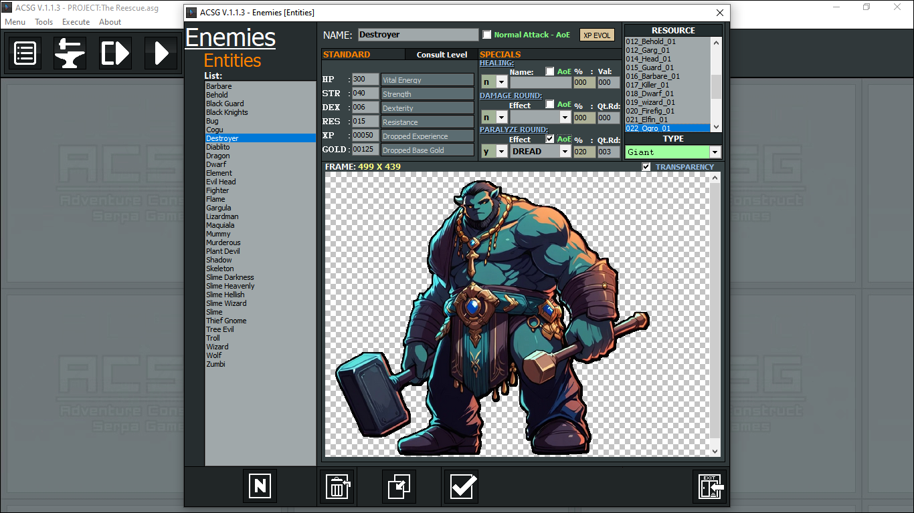Click the confirm checkmark save icon
This screenshot has width=914, height=513.
click(x=461, y=486)
